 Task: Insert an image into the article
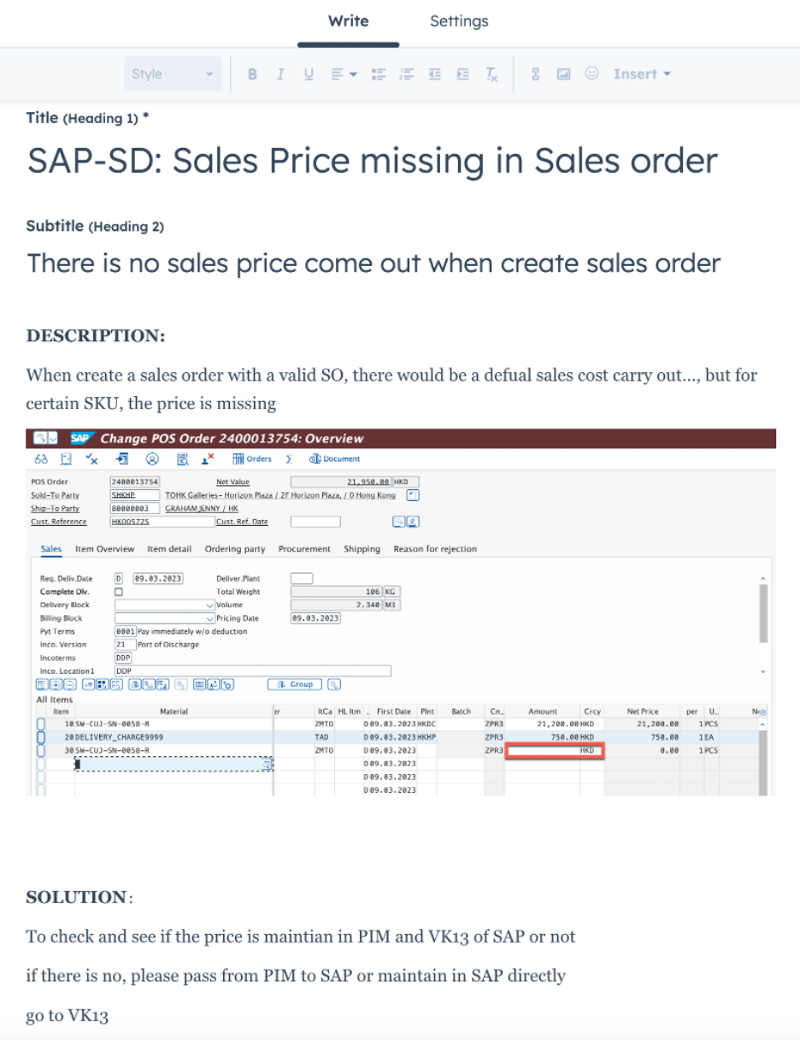coord(563,74)
